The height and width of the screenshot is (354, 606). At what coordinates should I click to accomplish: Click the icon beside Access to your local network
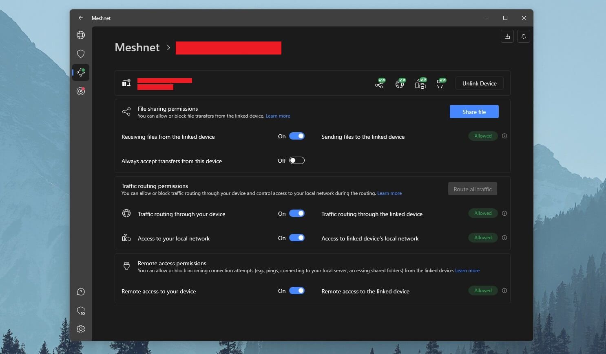pos(126,238)
